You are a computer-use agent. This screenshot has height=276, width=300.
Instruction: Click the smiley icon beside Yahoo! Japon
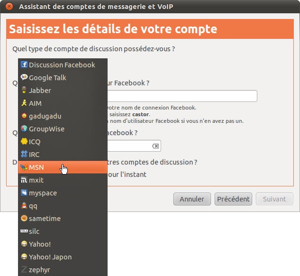(x=24, y=257)
